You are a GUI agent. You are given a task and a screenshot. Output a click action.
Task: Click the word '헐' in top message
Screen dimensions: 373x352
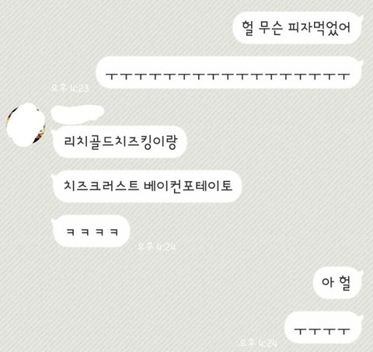[x=248, y=28]
